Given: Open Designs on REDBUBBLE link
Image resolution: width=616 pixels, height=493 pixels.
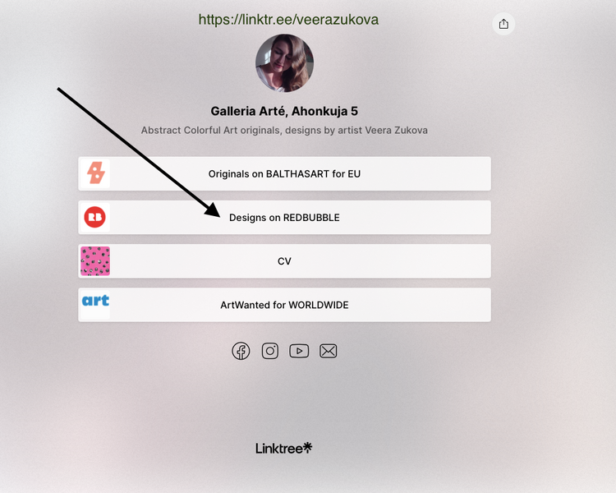Looking at the screenshot, I should [x=284, y=218].
